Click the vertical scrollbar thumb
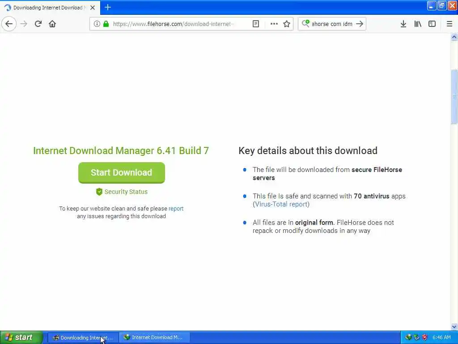 (454, 97)
